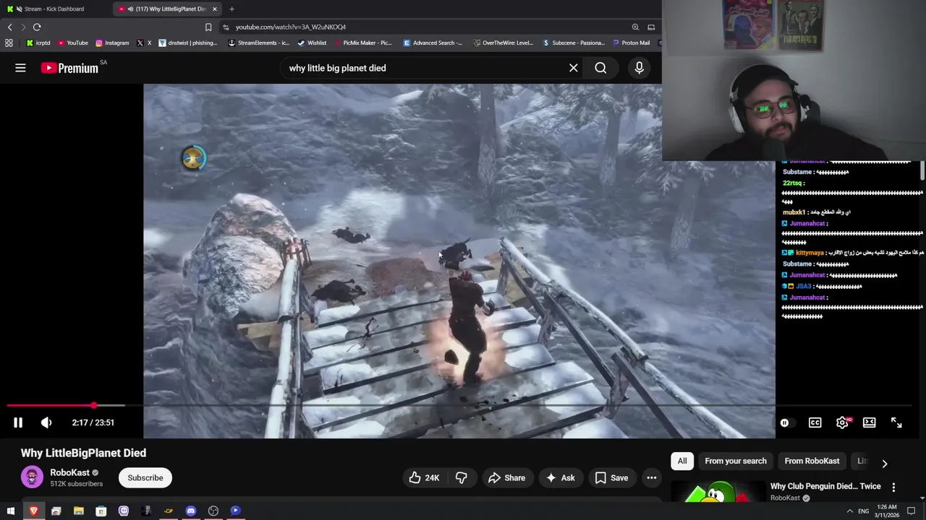Ask about this video

(560, 477)
